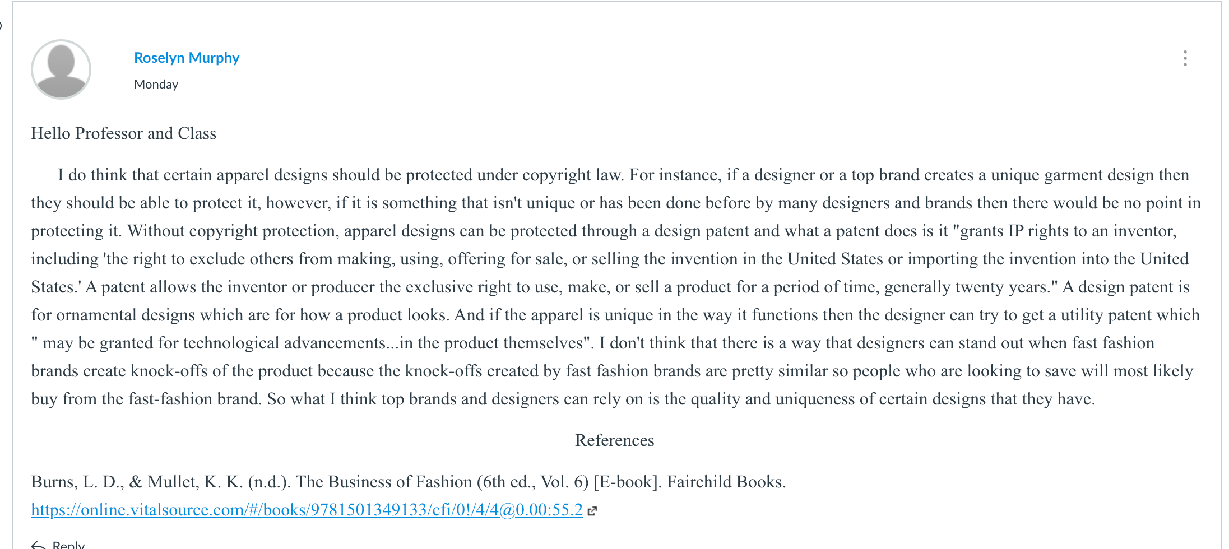This screenshot has width=1229, height=549.
Task: Click the 'Hello Professor and Class' greeting
Action: [x=123, y=133]
